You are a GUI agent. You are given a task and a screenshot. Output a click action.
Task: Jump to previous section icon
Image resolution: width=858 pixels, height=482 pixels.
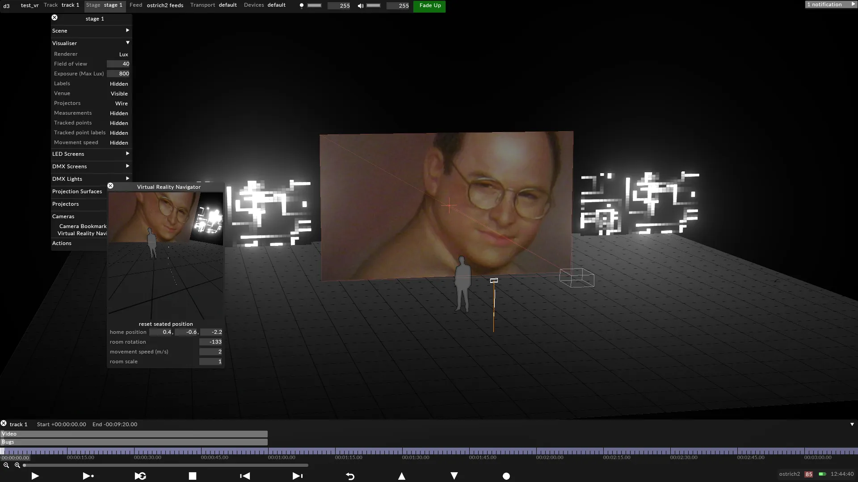point(245,476)
